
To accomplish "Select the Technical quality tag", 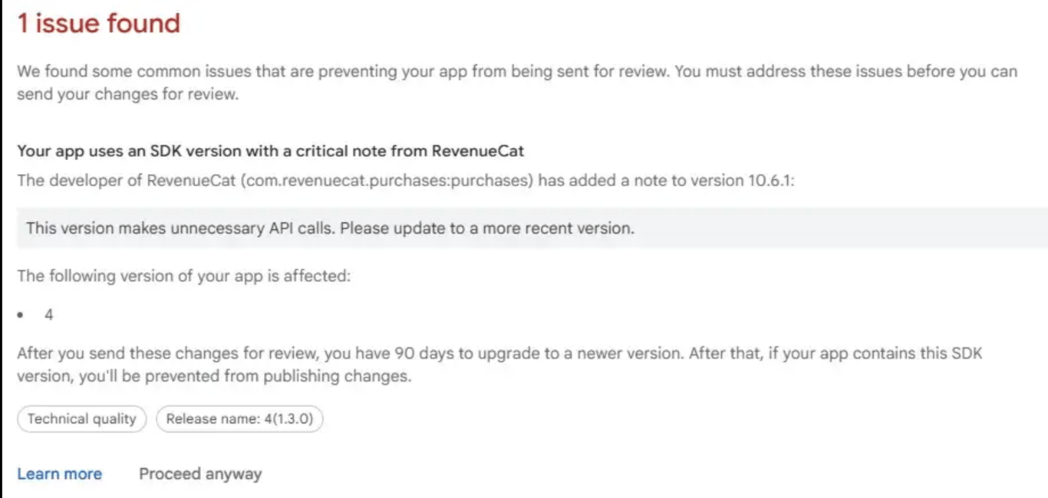I will click(x=81, y=419).
